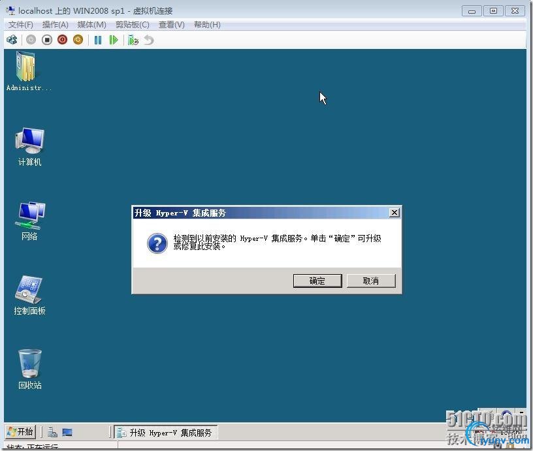Click the red Shut Down toolbar icon

pos(63,40)
